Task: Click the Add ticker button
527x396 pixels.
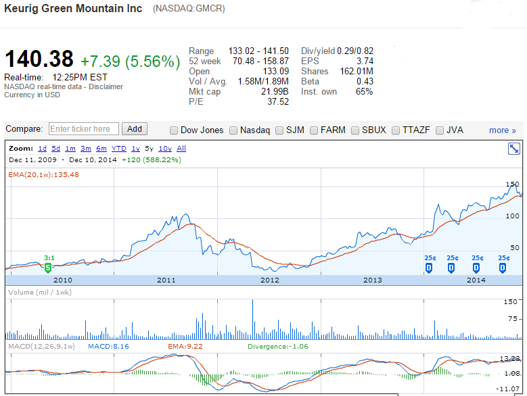Action: [135, 129]
